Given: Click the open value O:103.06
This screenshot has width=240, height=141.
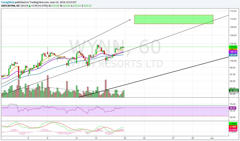Looking at the screenshot, I should coord(54,6).
